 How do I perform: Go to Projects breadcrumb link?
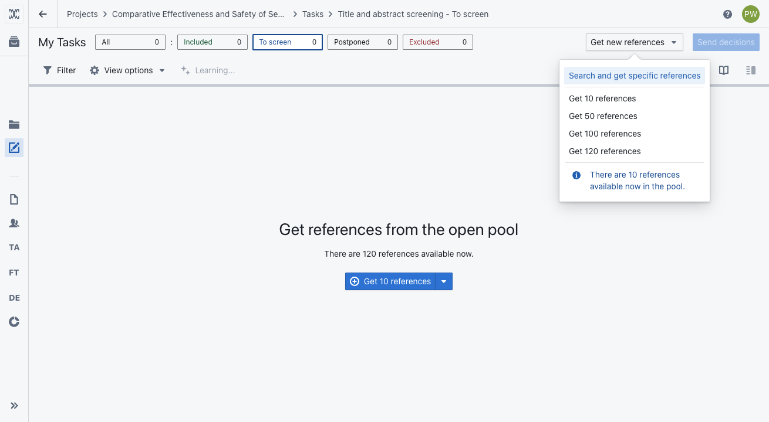pos(82,14)
